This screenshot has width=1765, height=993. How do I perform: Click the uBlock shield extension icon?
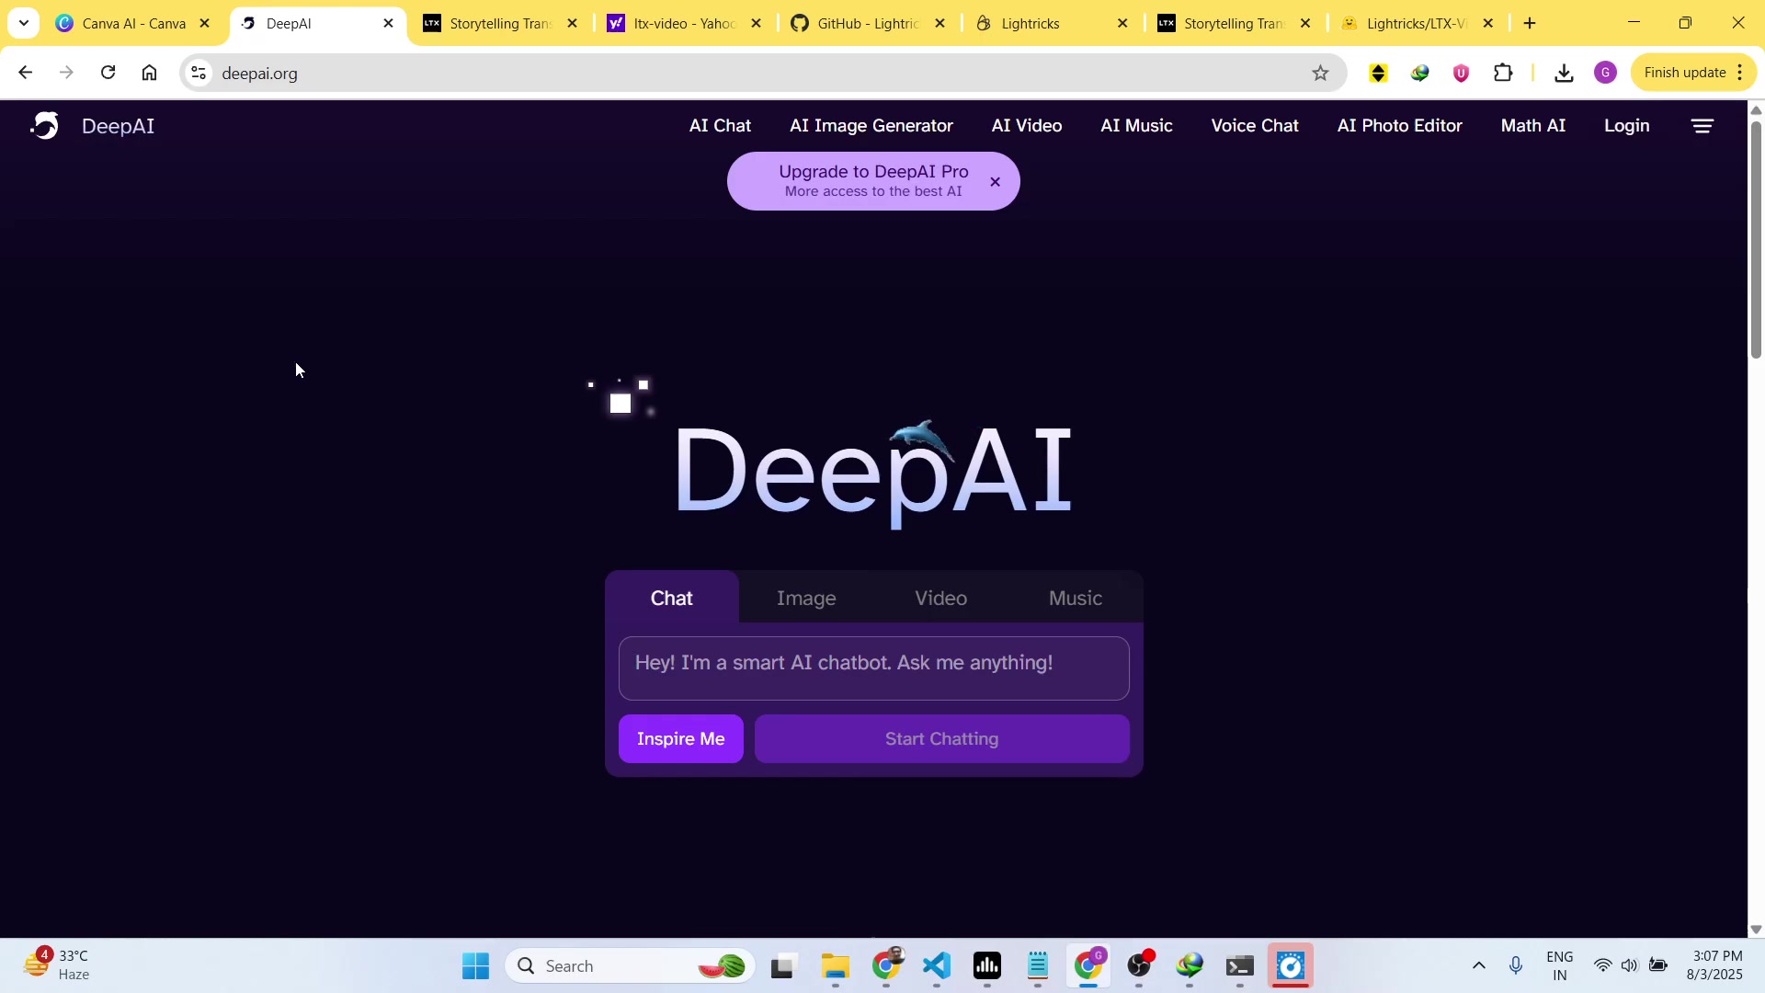tap(1461, 73)
